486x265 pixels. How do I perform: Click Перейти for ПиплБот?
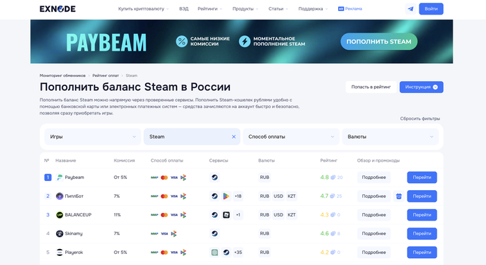422,196
